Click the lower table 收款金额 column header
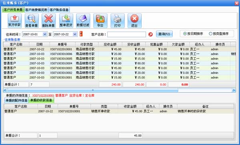This screenshot has height=145, width=240. tap(130, 107)
